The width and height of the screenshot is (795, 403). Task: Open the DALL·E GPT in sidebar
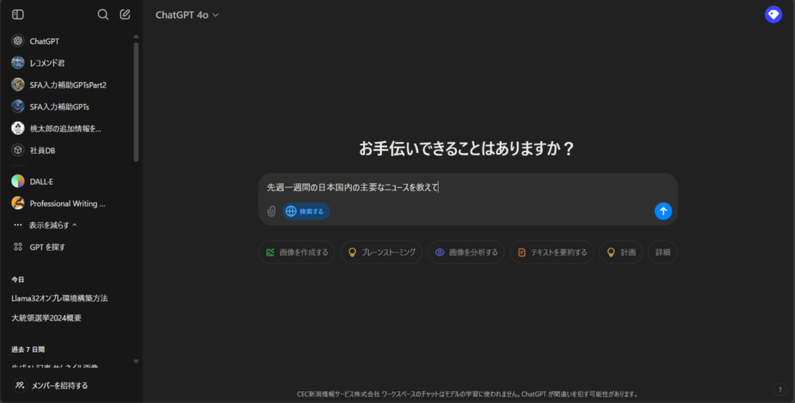(x=41, y=181)
